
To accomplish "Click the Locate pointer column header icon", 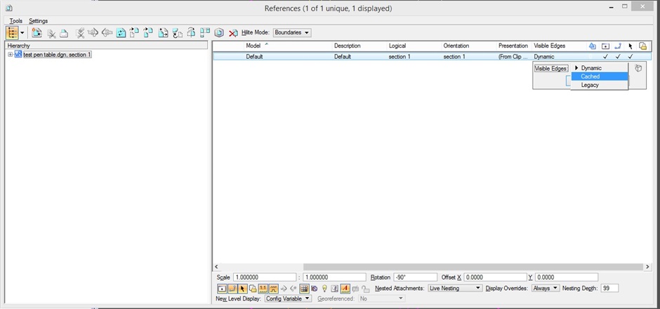I will (x=630, y=46).
